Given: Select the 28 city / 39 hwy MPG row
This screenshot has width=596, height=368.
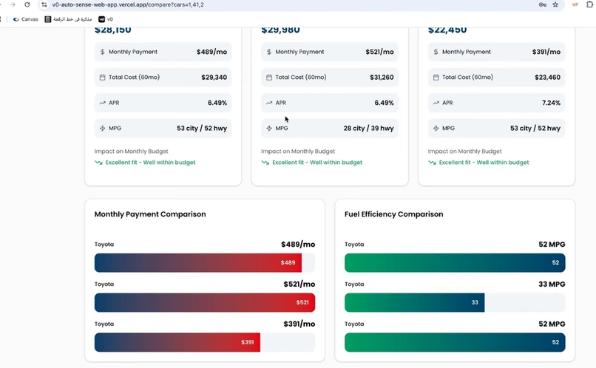Looking at the screenshot, I should point(330,129).
